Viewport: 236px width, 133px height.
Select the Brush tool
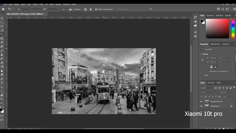pyautogui.click(x=2, y=51)
